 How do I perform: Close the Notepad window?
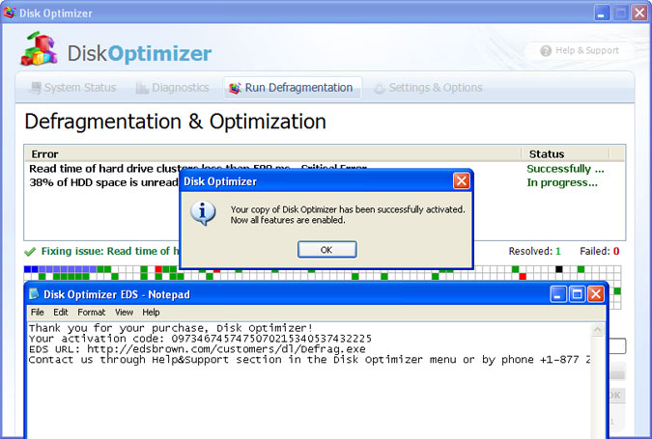tap(596, 294)
